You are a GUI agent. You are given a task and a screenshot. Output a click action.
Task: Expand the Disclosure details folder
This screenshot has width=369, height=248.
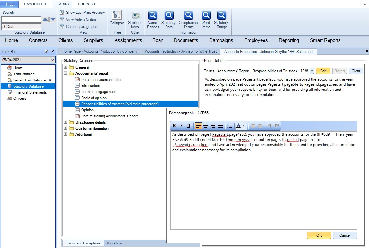point(66,122)
